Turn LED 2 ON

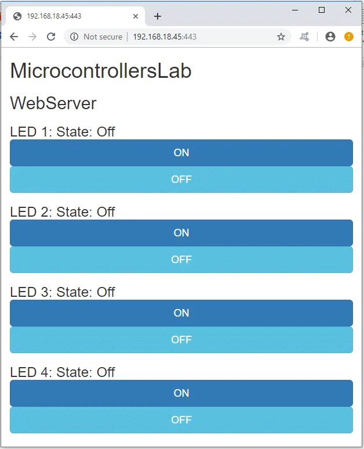pos(181,233)
